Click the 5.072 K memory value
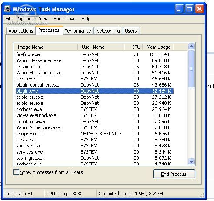This screenshot has height=201, width=214. click(163, 158)
